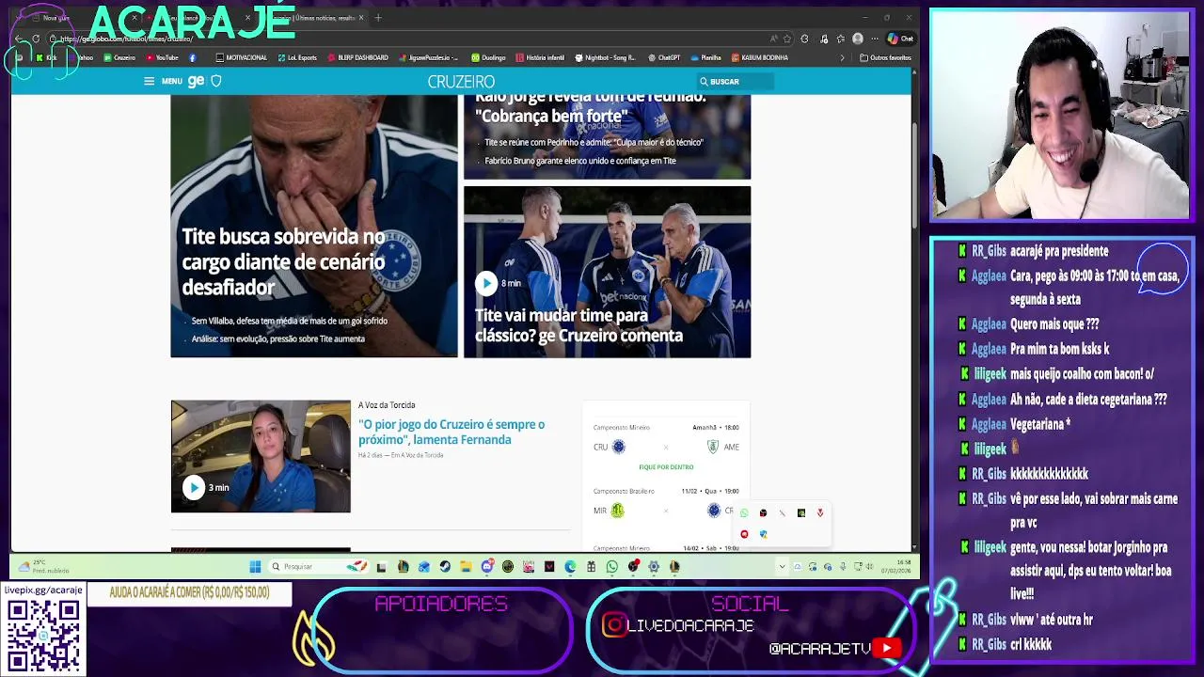Screen dimensions: 1204x677
Task: Open Nightbot bookmark
Action: [x=605, y=57]
